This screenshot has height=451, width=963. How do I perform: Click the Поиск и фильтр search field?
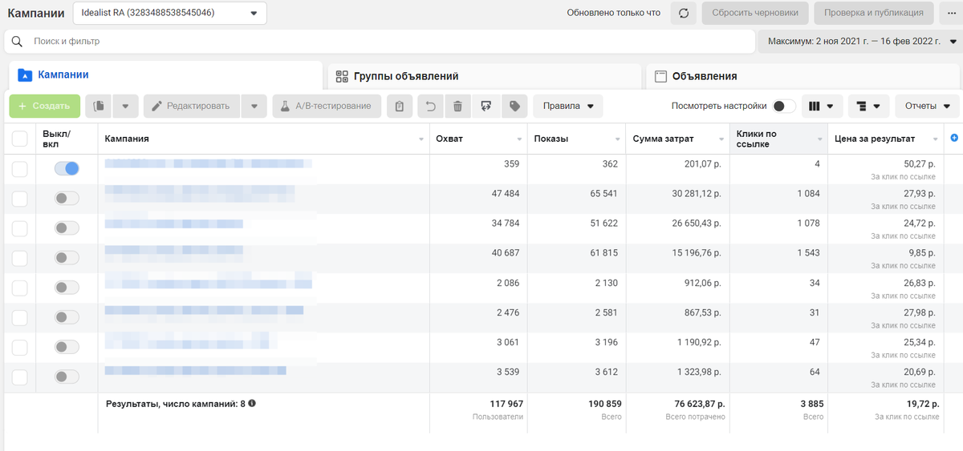click(x=380, y=41)
